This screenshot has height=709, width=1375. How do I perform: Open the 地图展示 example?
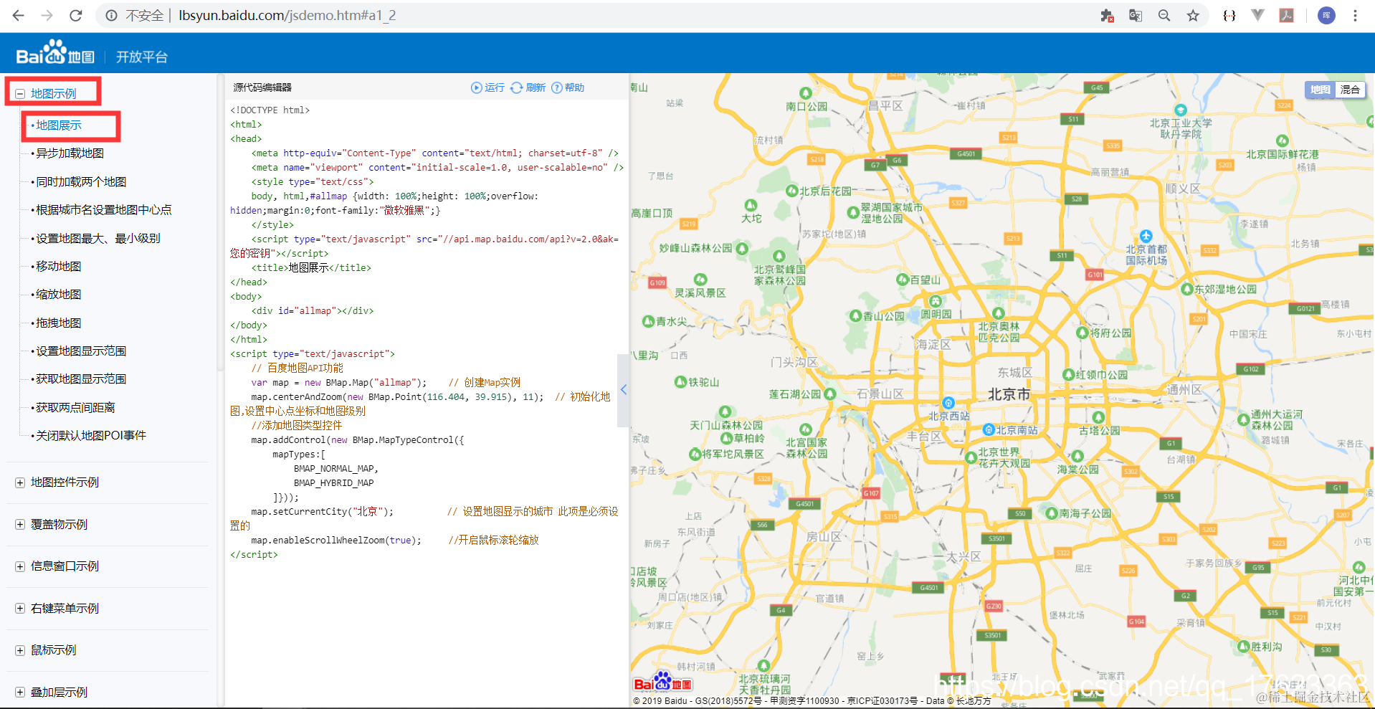point(59,125)
